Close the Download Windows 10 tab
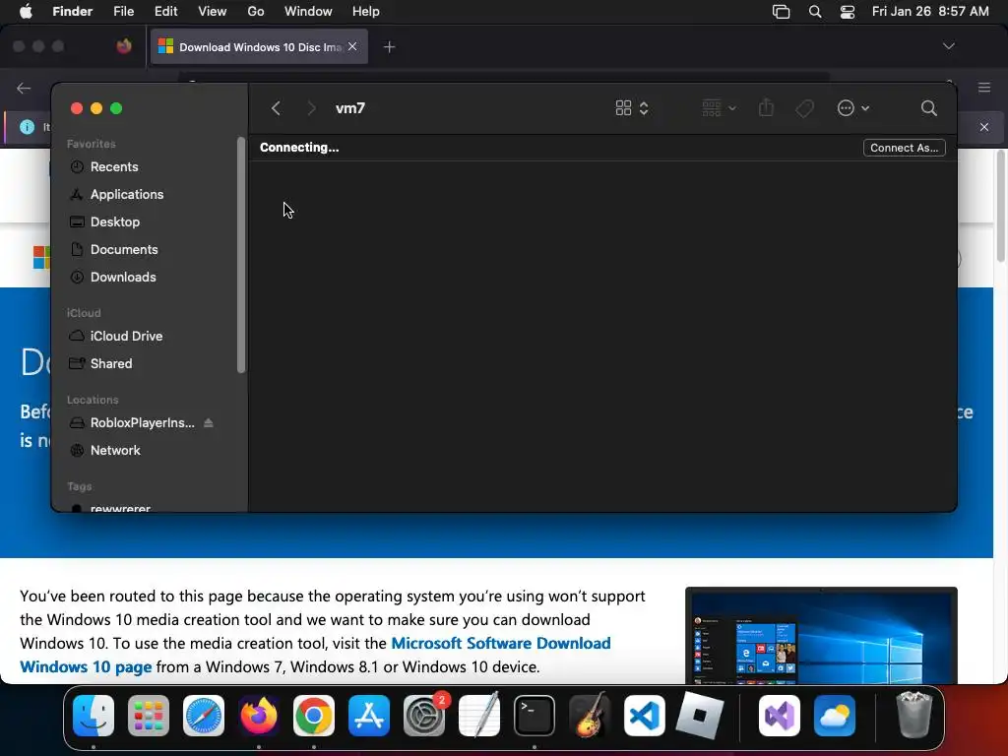 [x=352, y=46]
